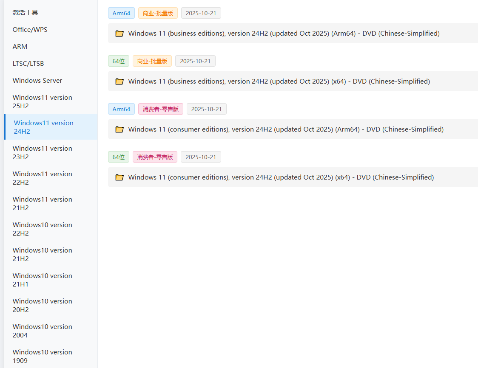Open the 激活工具 sidebar section
This screenshot has width=478, height=368.
(26, 13)
